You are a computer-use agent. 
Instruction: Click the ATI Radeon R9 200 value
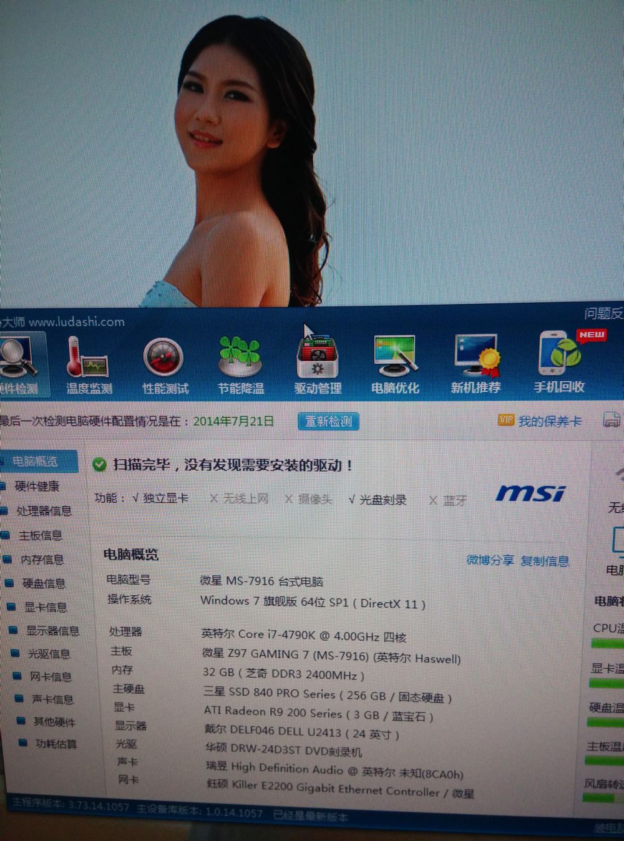319,714
